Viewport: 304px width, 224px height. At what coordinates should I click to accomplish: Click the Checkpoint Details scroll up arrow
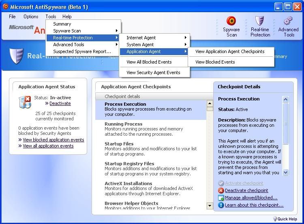pyautogui.click(x=285, y=99)
